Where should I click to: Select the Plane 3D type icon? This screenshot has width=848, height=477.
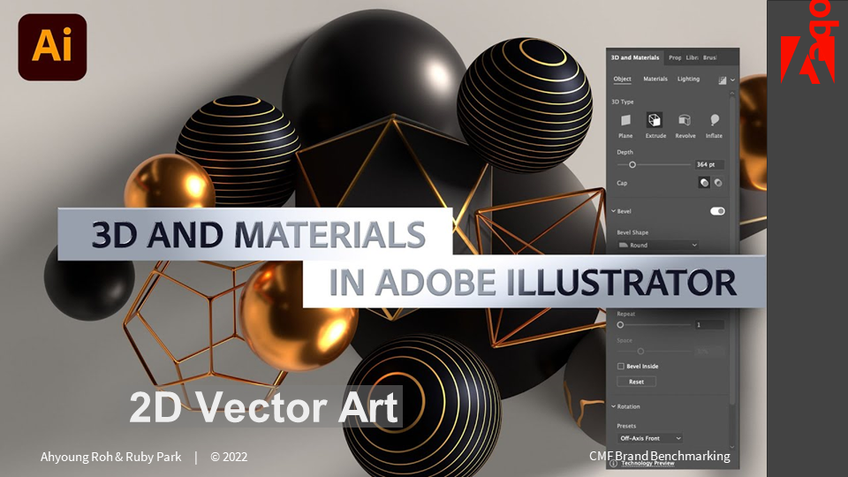[625, 120]
